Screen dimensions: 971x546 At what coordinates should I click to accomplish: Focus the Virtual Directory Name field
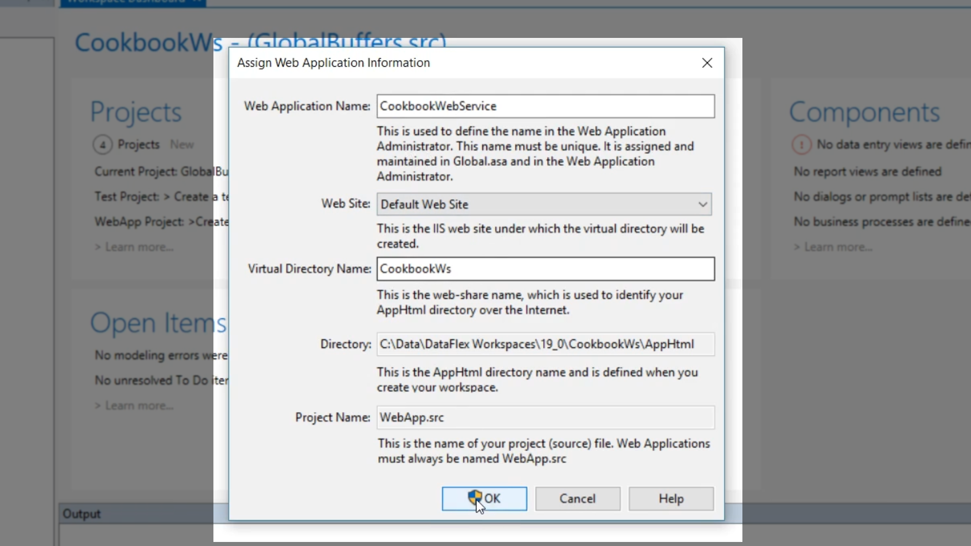click(x=545, y=269)
